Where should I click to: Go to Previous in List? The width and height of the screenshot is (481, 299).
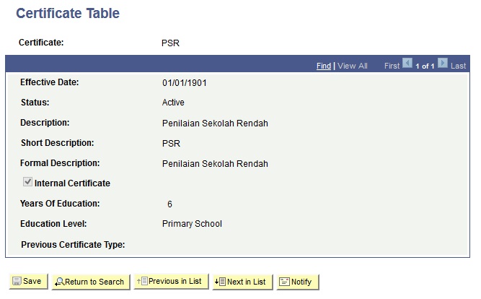point(171,281)
